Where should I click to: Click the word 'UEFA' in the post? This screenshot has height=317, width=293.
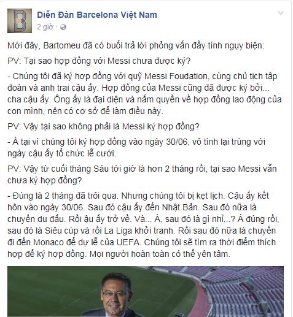coord(128,242)
